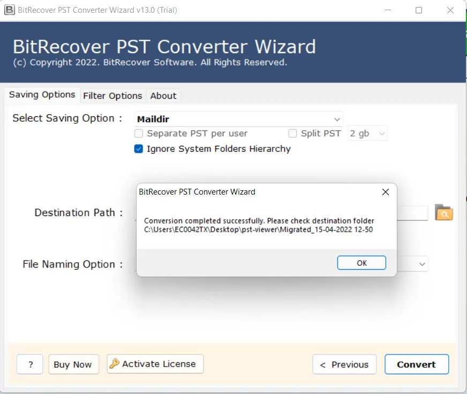Minimize the PST Converter Wizard window
Screen dimensions: 467x394
(388, 10)
